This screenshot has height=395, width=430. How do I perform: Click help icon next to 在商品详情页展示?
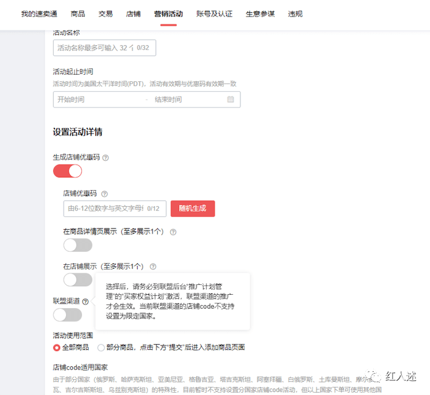(x=173, y=232)
